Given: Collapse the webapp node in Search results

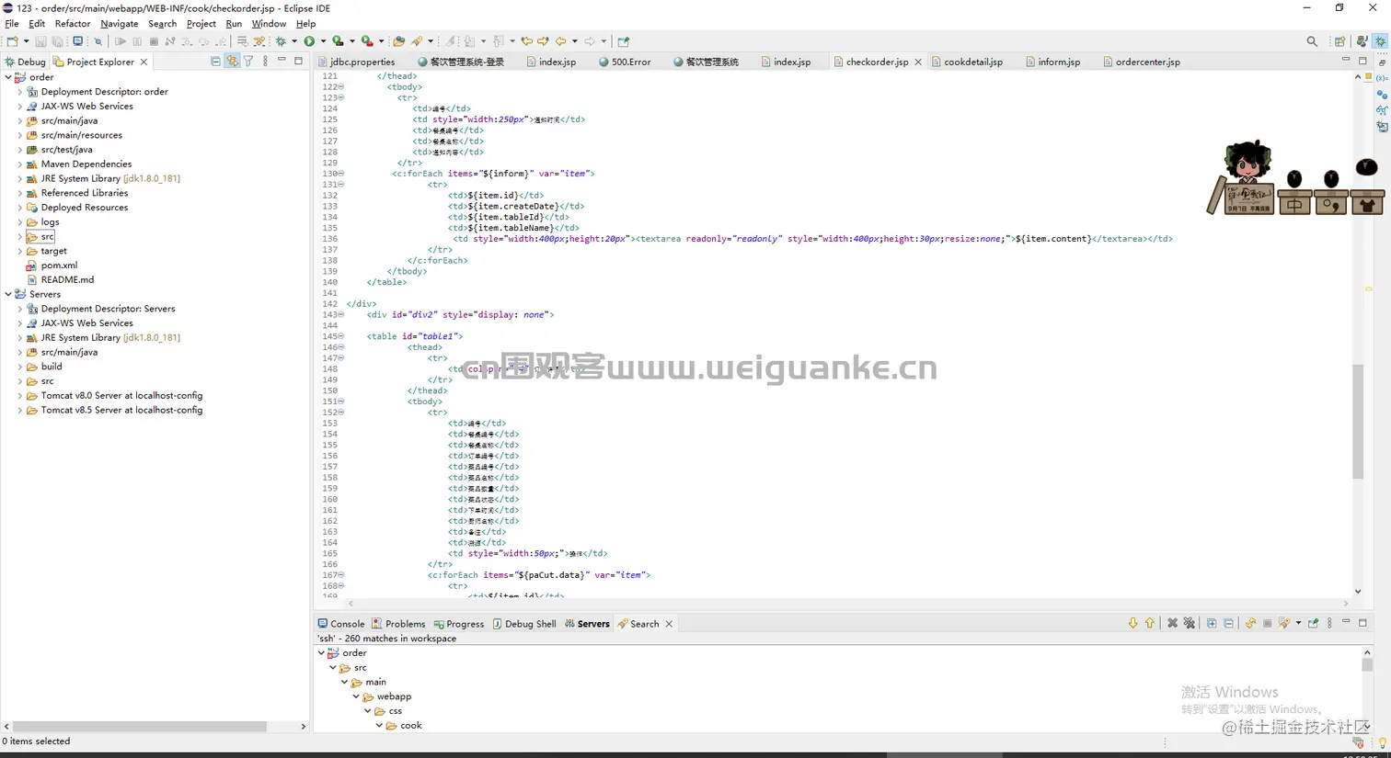Looking at the screenshot, I should pyautogui.click(x=356, y=696).
